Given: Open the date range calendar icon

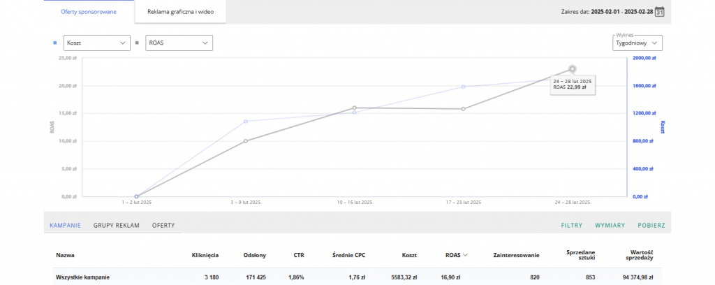Looking at the screenshot, I should tap(658, 12).
